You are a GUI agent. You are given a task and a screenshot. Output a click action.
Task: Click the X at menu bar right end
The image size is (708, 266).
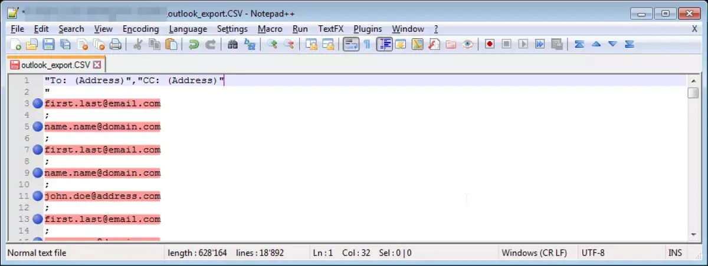pyautogui.click(x=694, y=29)
